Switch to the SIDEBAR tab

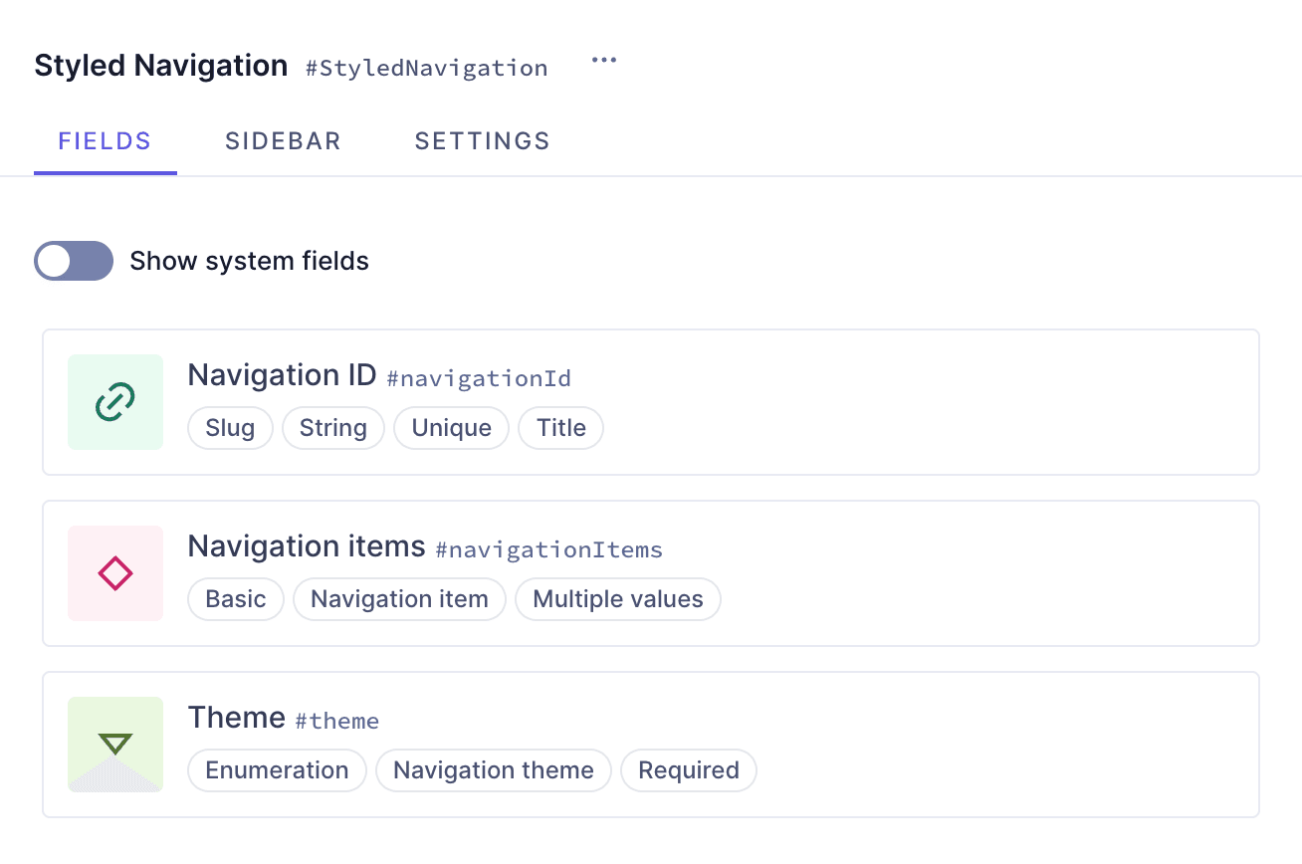283,141
